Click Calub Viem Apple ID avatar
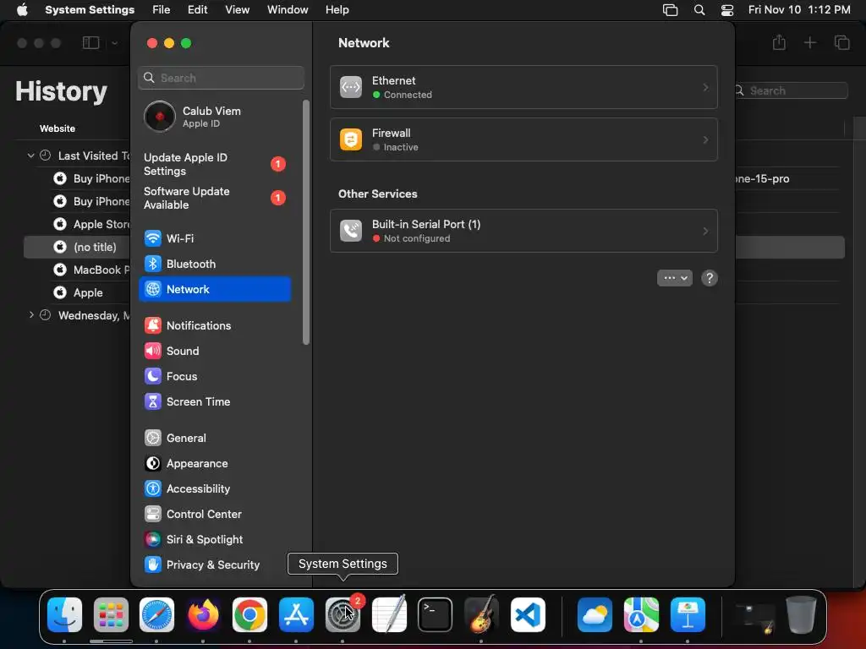This screenshot has height=649, width=866. (160, 117)
